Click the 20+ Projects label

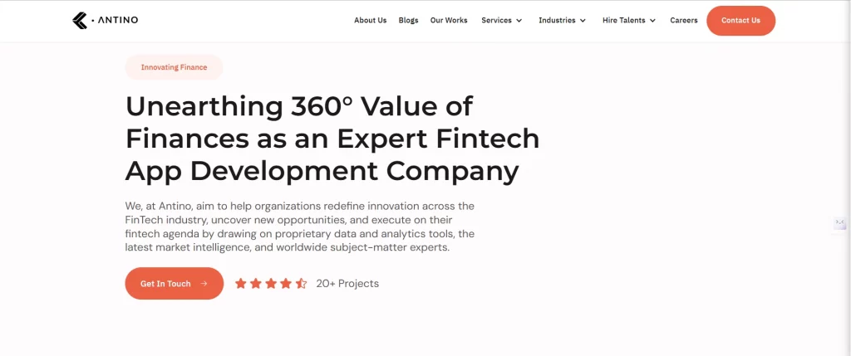pos(347,284)
